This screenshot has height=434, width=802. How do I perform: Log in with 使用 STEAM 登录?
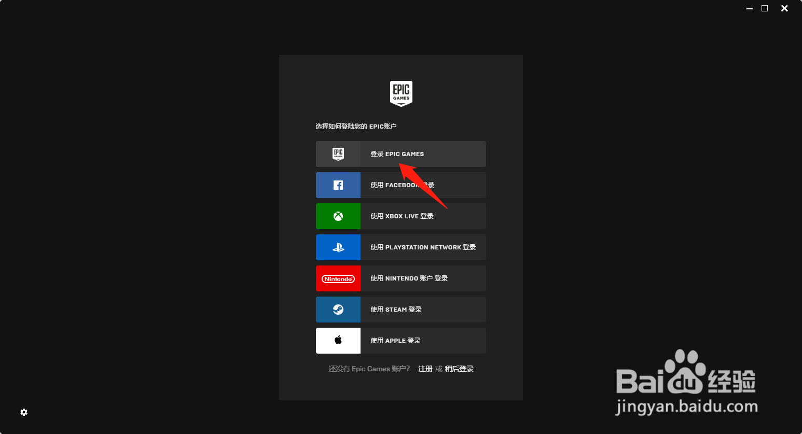point(401,310)
